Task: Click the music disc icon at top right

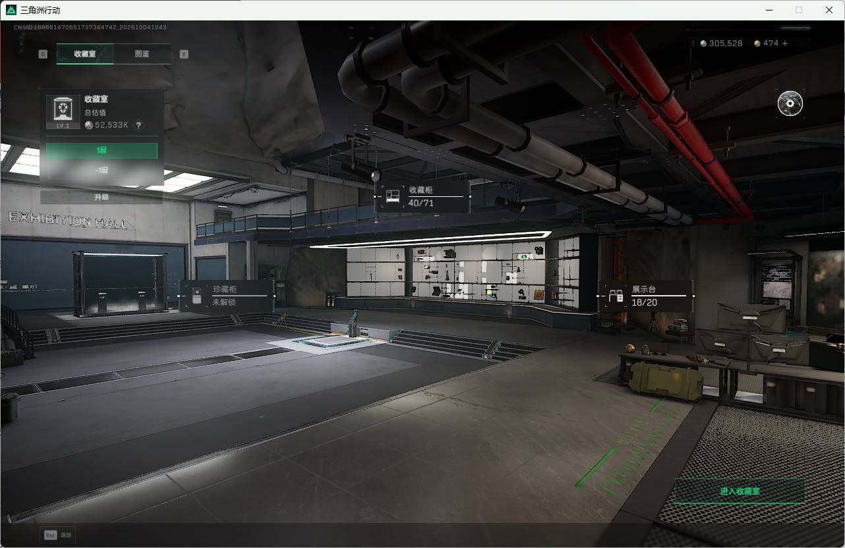Action: pos(790,103)
